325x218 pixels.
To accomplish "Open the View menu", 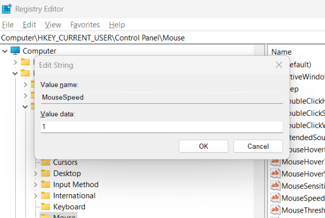I will (53, 25).
